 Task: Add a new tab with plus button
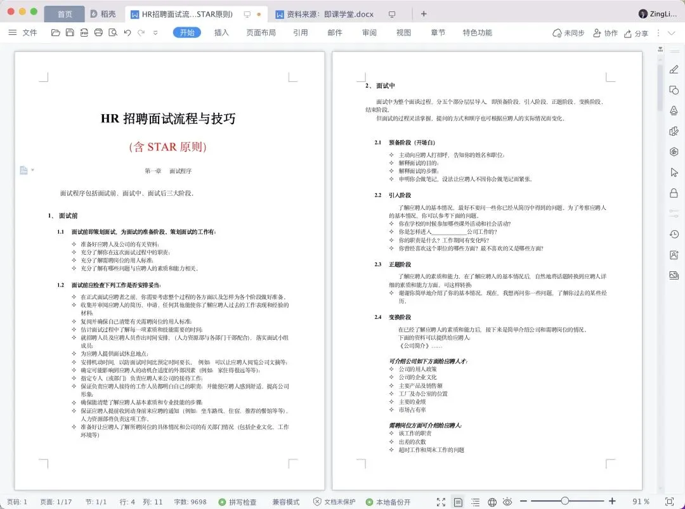click(x=423, y=14)
